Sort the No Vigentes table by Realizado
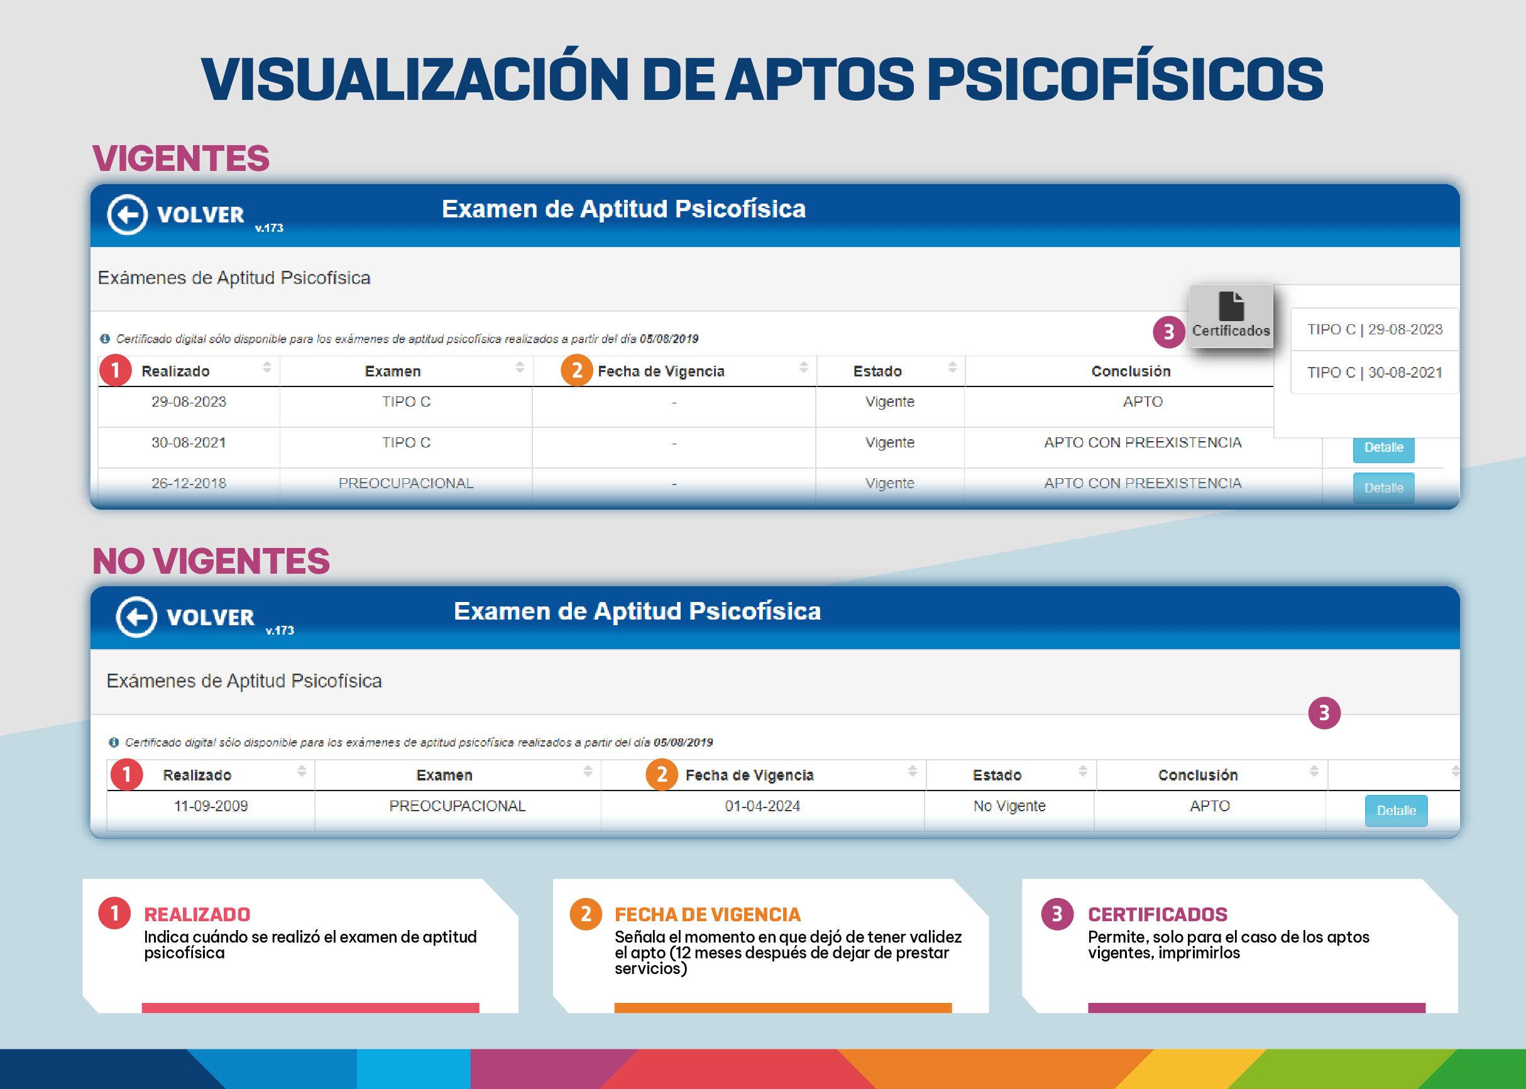 pos(302,771)
